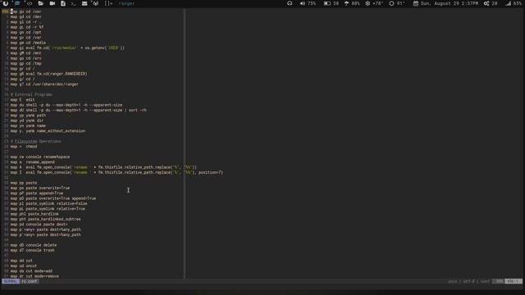Viewport: 525px width, 295px height.
Task: Click the '# External Programs' comment
Action: (31, 95)
